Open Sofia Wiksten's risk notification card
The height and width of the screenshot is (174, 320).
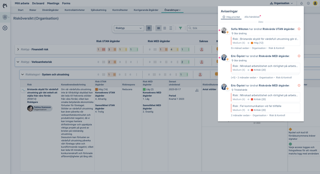(x=265, y=41)
